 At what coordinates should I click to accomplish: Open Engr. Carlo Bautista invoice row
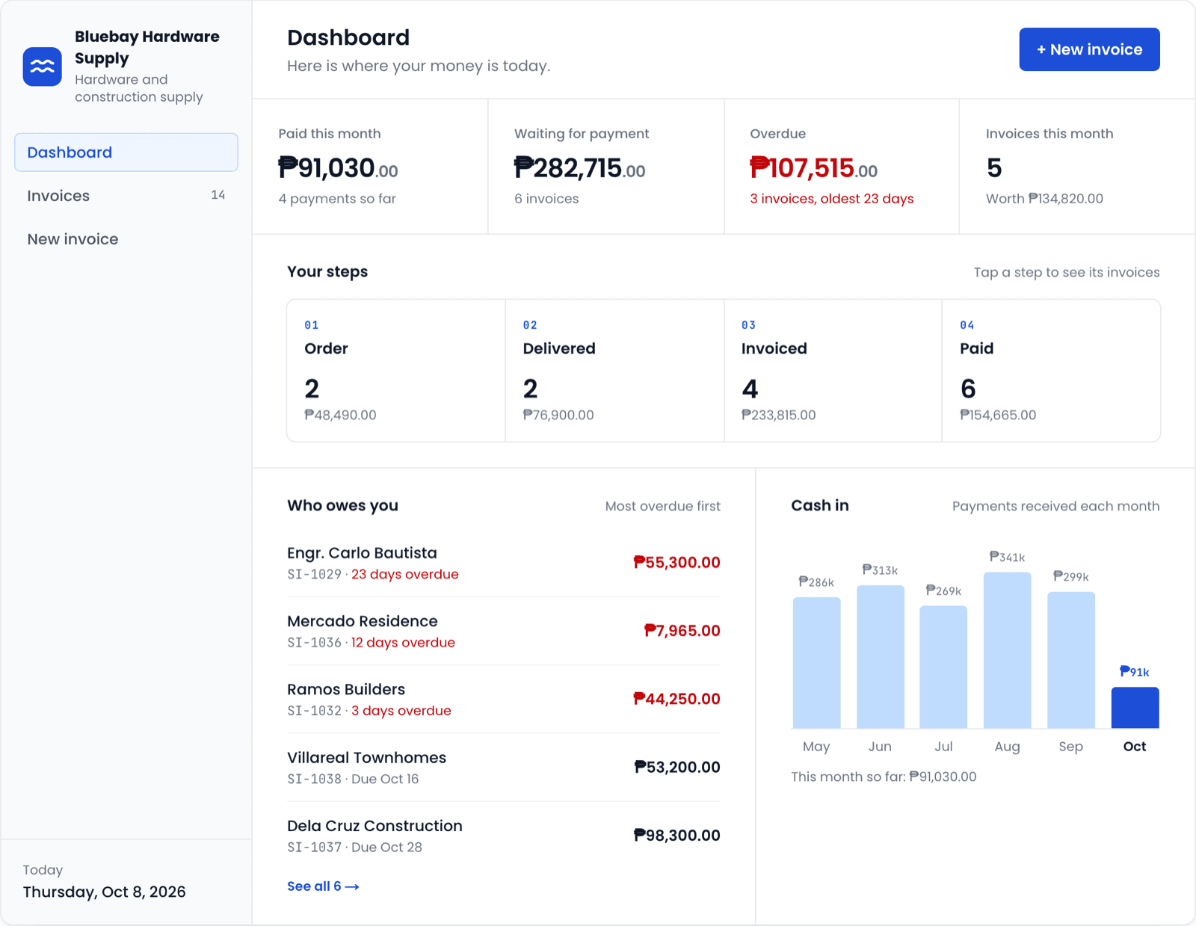504,563
